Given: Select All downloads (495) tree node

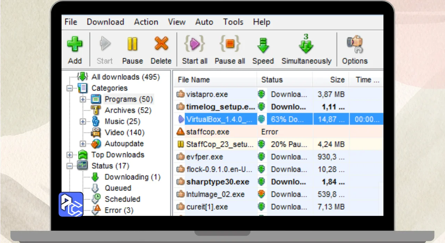Looking at the screenshot, I should click(x=125, y=77).
